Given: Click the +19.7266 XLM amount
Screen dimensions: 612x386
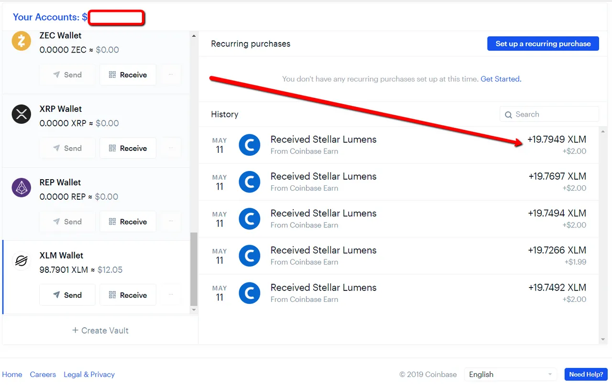Looking at the screenshot, I should tap(557, 250).
